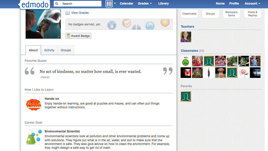
Task: Click the Edmodo logo
Action: click(x=34, y=4)
